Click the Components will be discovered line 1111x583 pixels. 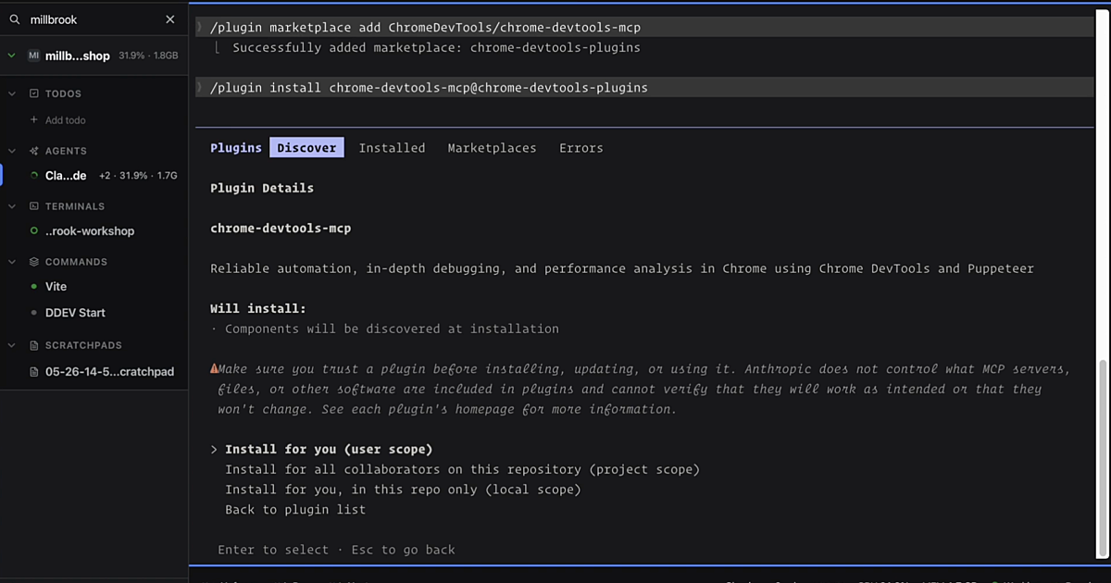click(392, 329)
